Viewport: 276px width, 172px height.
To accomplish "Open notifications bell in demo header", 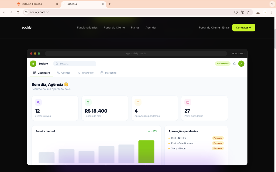I will click(x=234, y=63).
